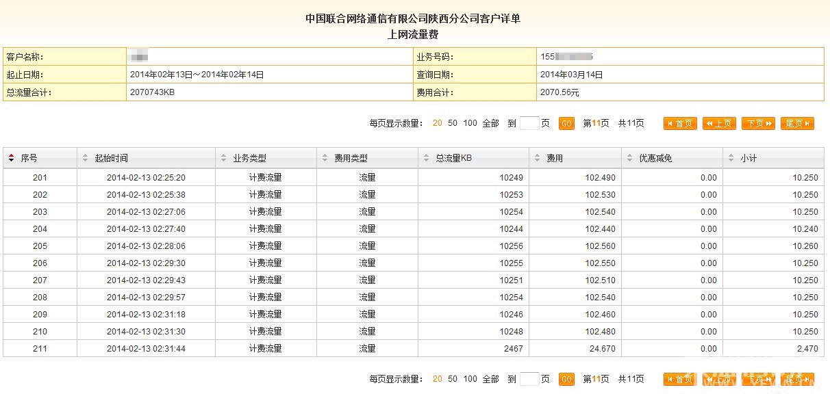
Task: Click the total traffic value 10244
Action: click(x=511, y=229)
